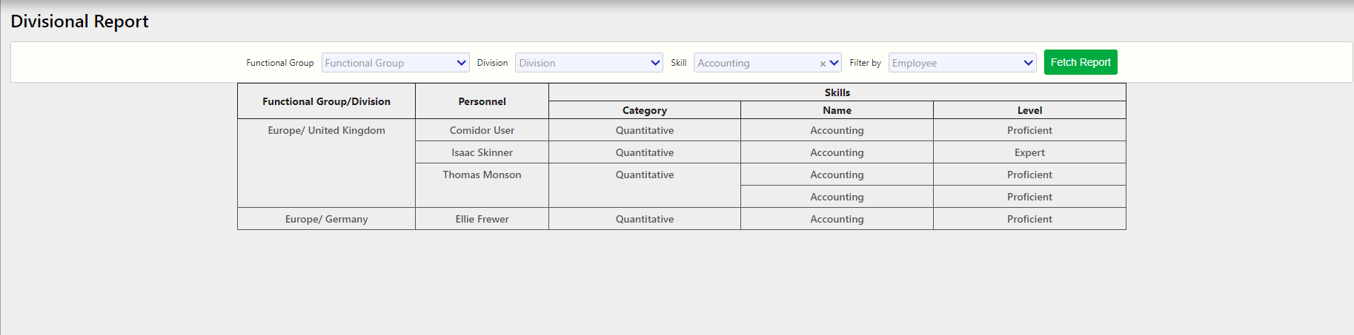Click the Europe/ United Kingdom cell
Screen dimensions: 1354x335
click(326, 130)
